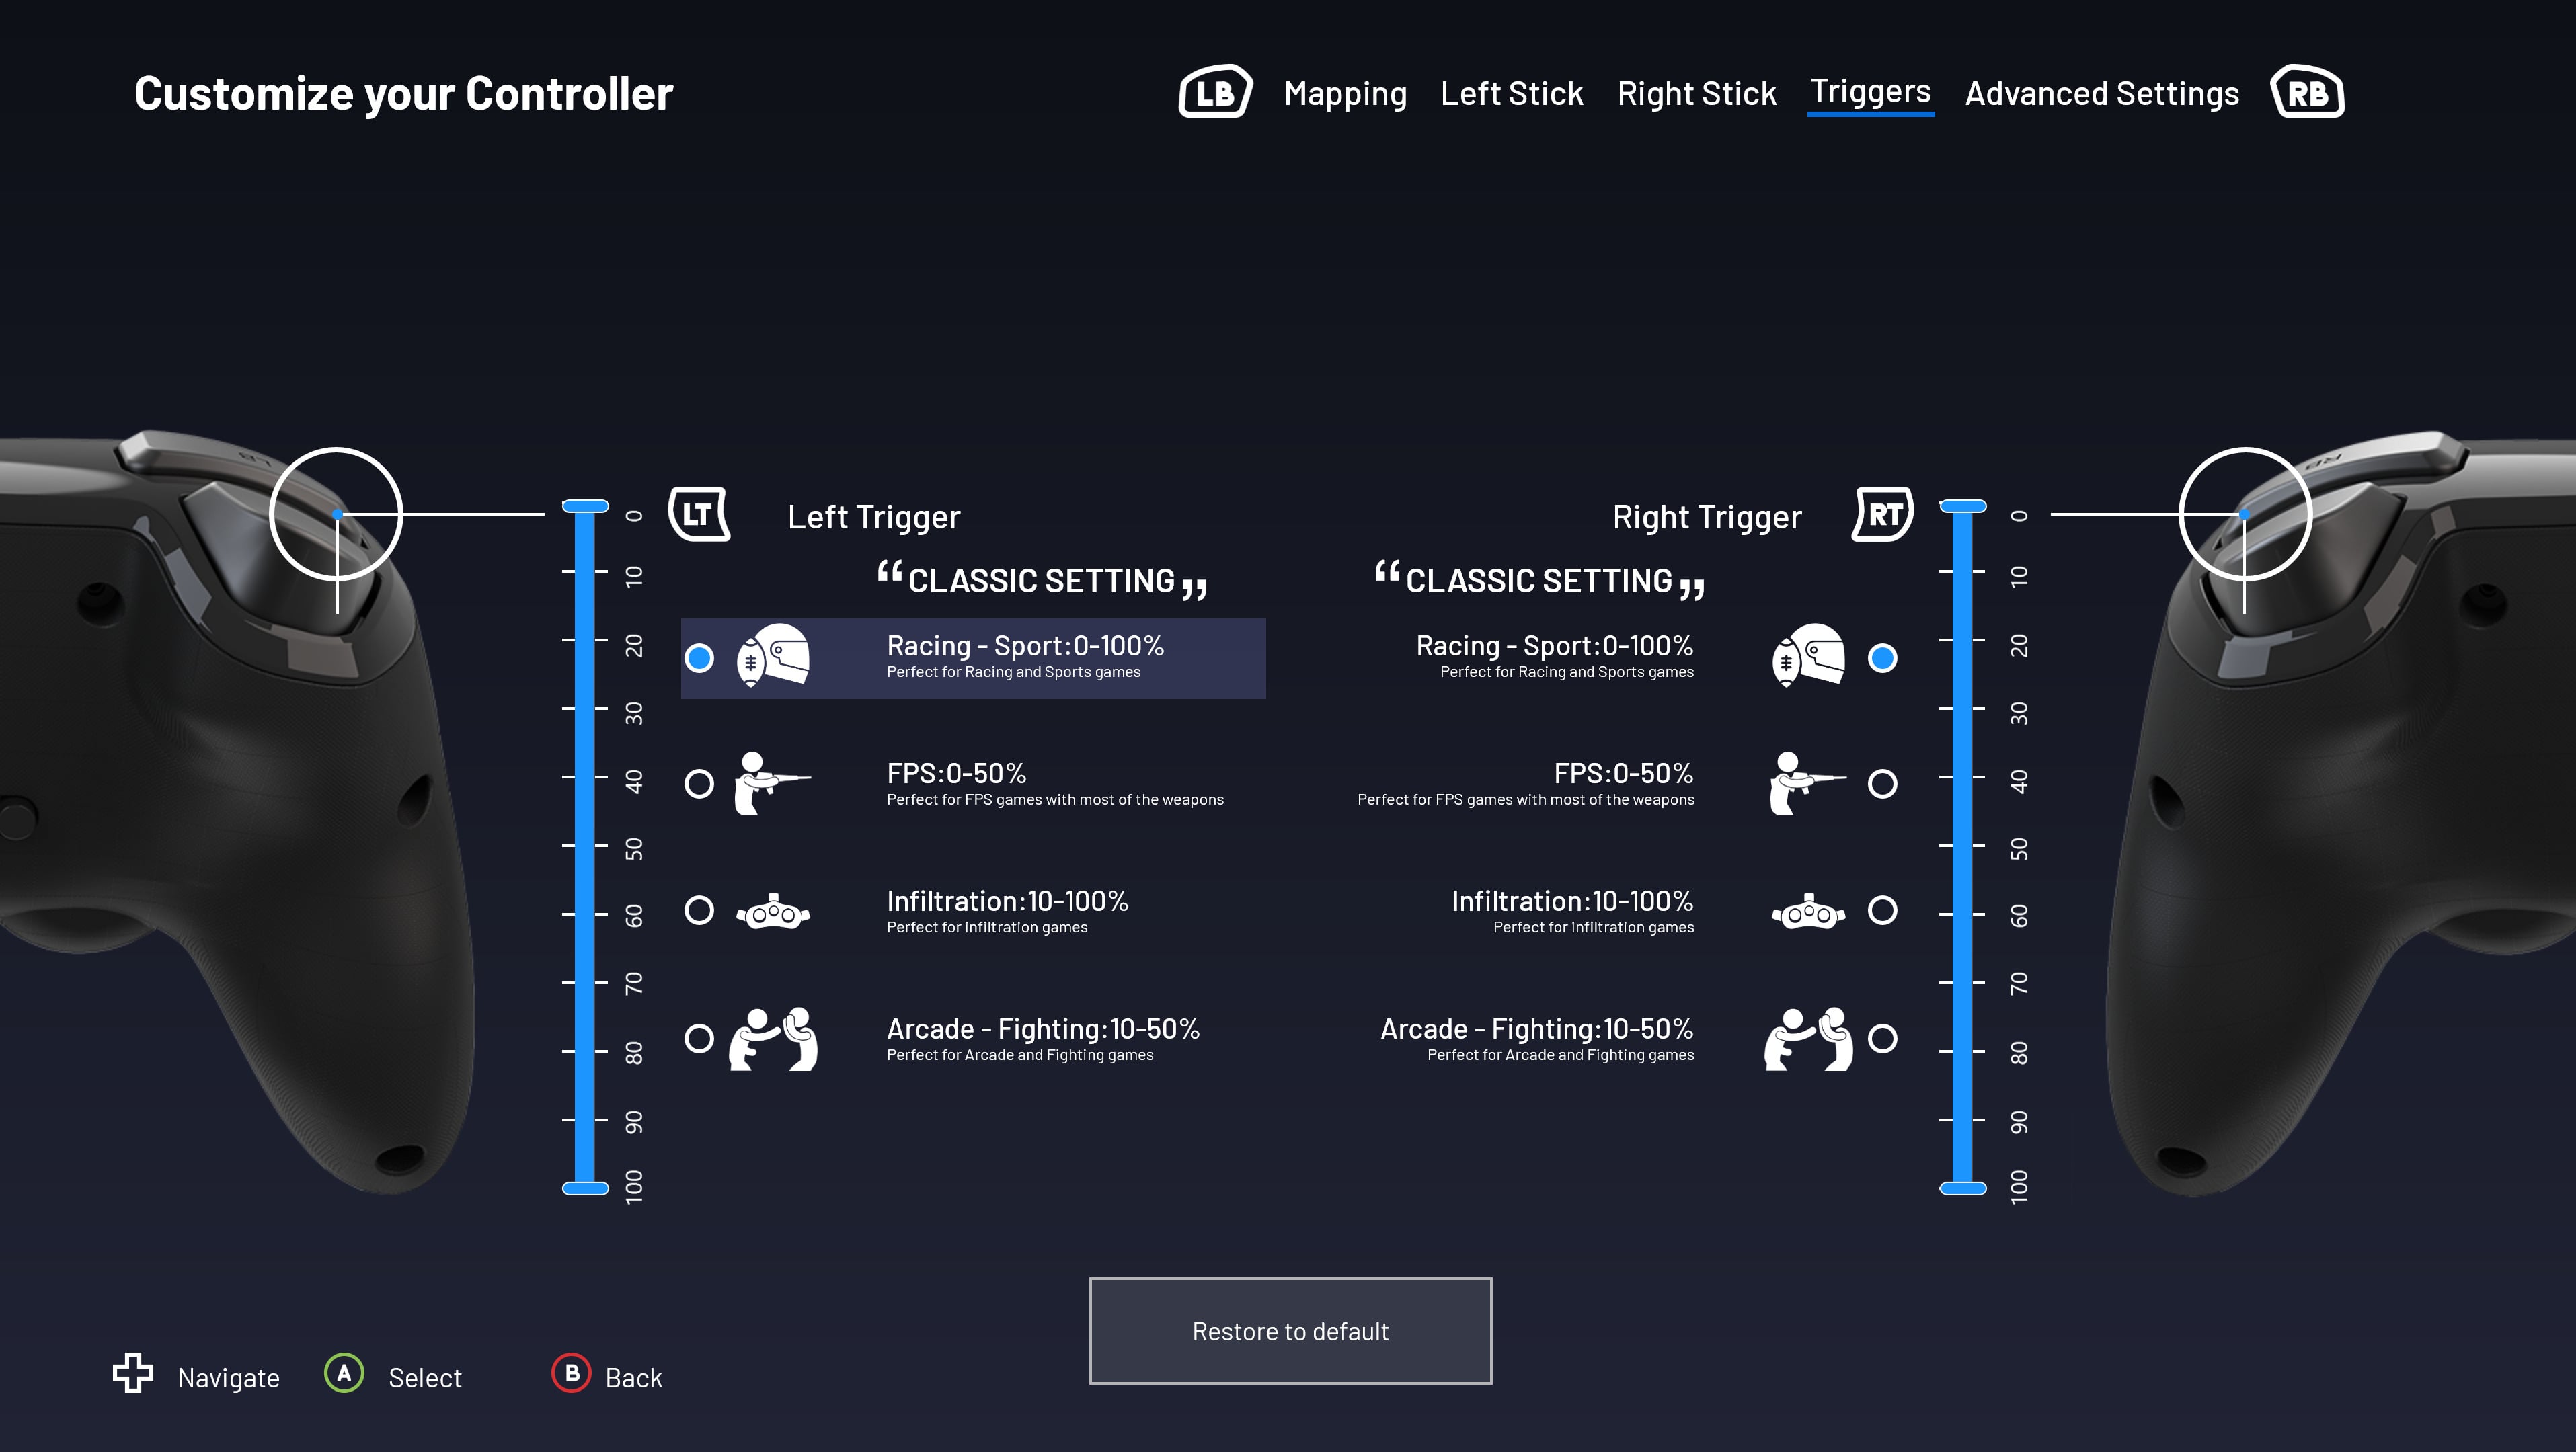Click the RB bumper icon

point(2307,93)
